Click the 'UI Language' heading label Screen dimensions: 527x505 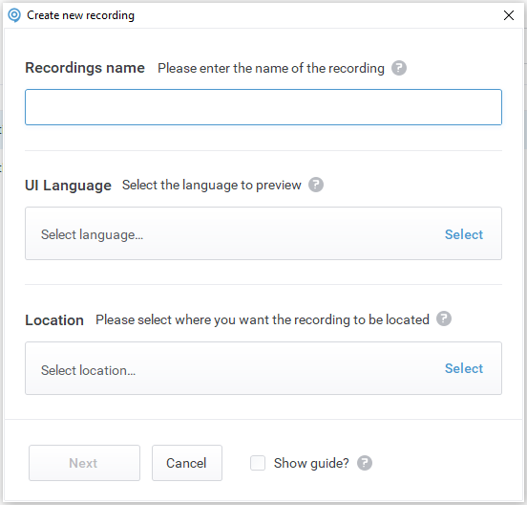[x=68, y=186]
